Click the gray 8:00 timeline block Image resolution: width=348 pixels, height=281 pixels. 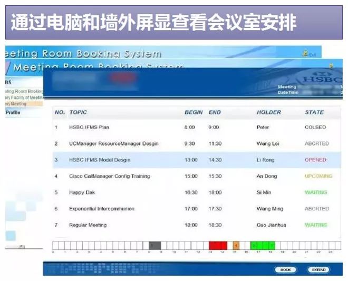pos(154,246)
